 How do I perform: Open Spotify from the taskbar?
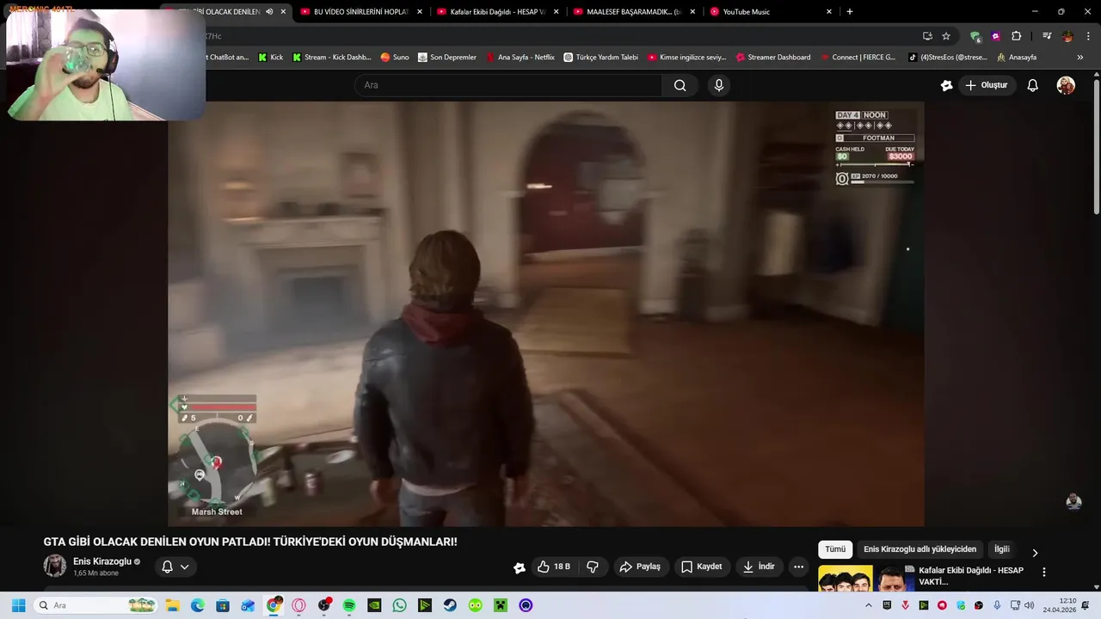pyautogui.click(x=349, y=605)
